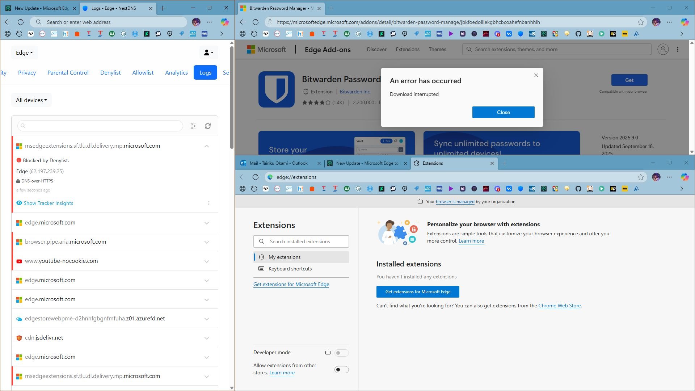Open the Analytics tab
This screenshot has width=695, height=391.
[x=176, y=72]
